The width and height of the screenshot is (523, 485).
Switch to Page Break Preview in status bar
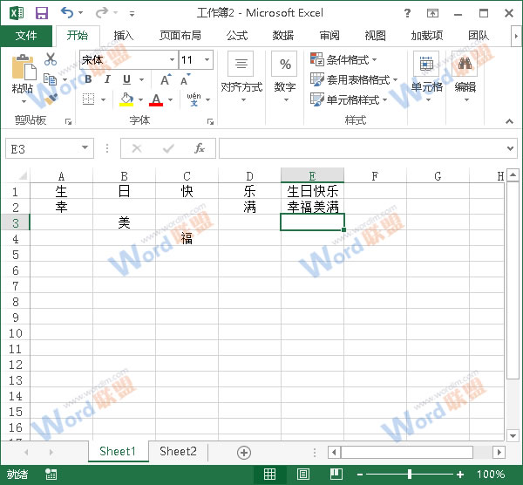click(336, 474)
